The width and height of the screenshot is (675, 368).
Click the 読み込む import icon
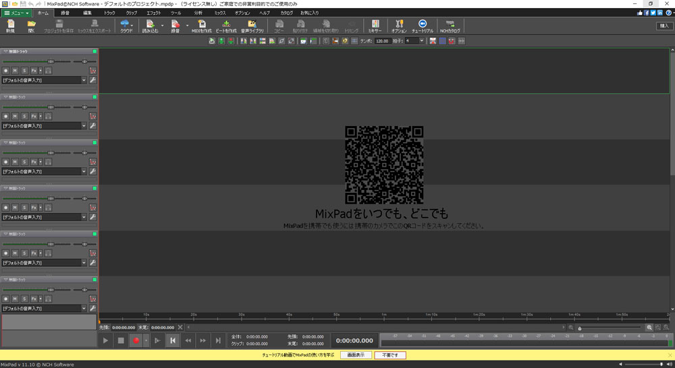[x=151, y=26]
